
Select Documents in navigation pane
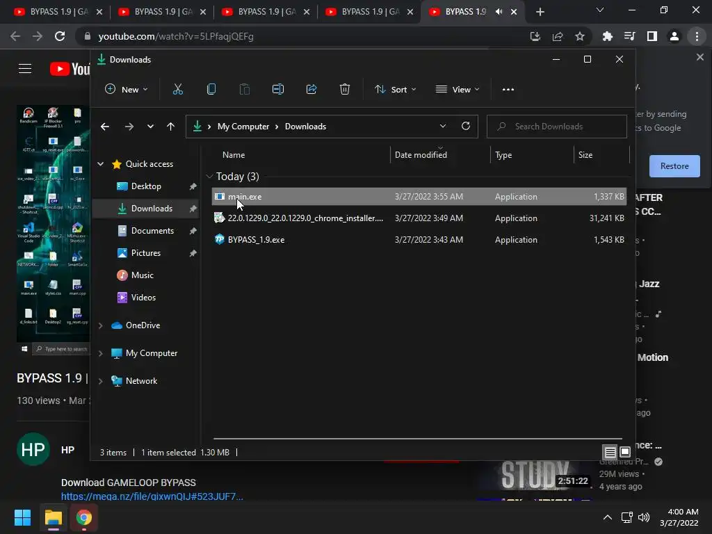(x=152, y=231)
